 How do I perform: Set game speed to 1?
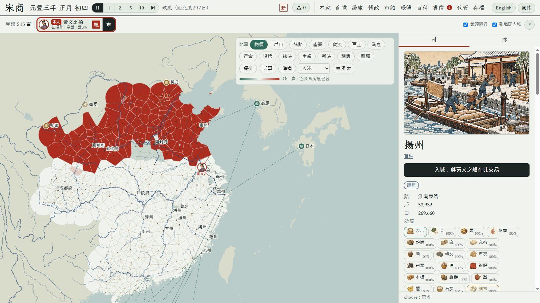click(x=109, y=8)
